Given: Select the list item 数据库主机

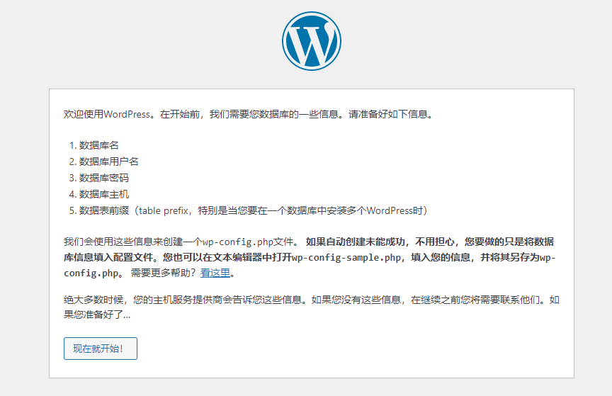Looking at the screenshot, I should click(x=104, y=194).
